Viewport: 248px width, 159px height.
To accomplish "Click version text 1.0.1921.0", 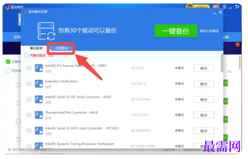I will [138, 84].
